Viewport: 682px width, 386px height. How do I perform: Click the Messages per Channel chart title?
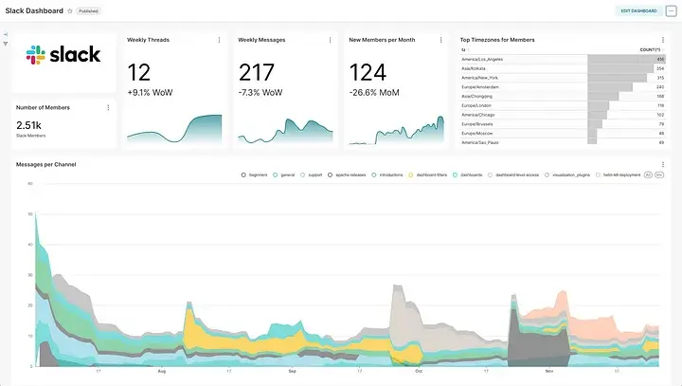coord(46,165)
